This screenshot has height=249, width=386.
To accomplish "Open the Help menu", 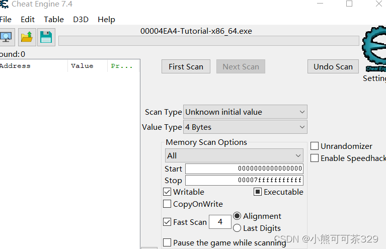I will (106, 20).
